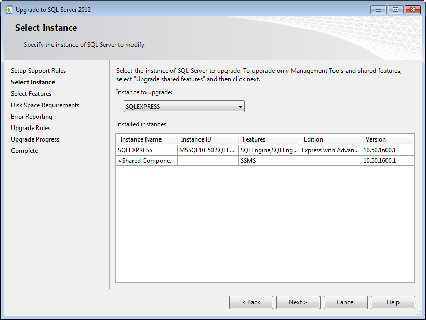Click Shared Components row version 10.50.1600.1
Screen dimensions: 426x320
click(388, 161)
